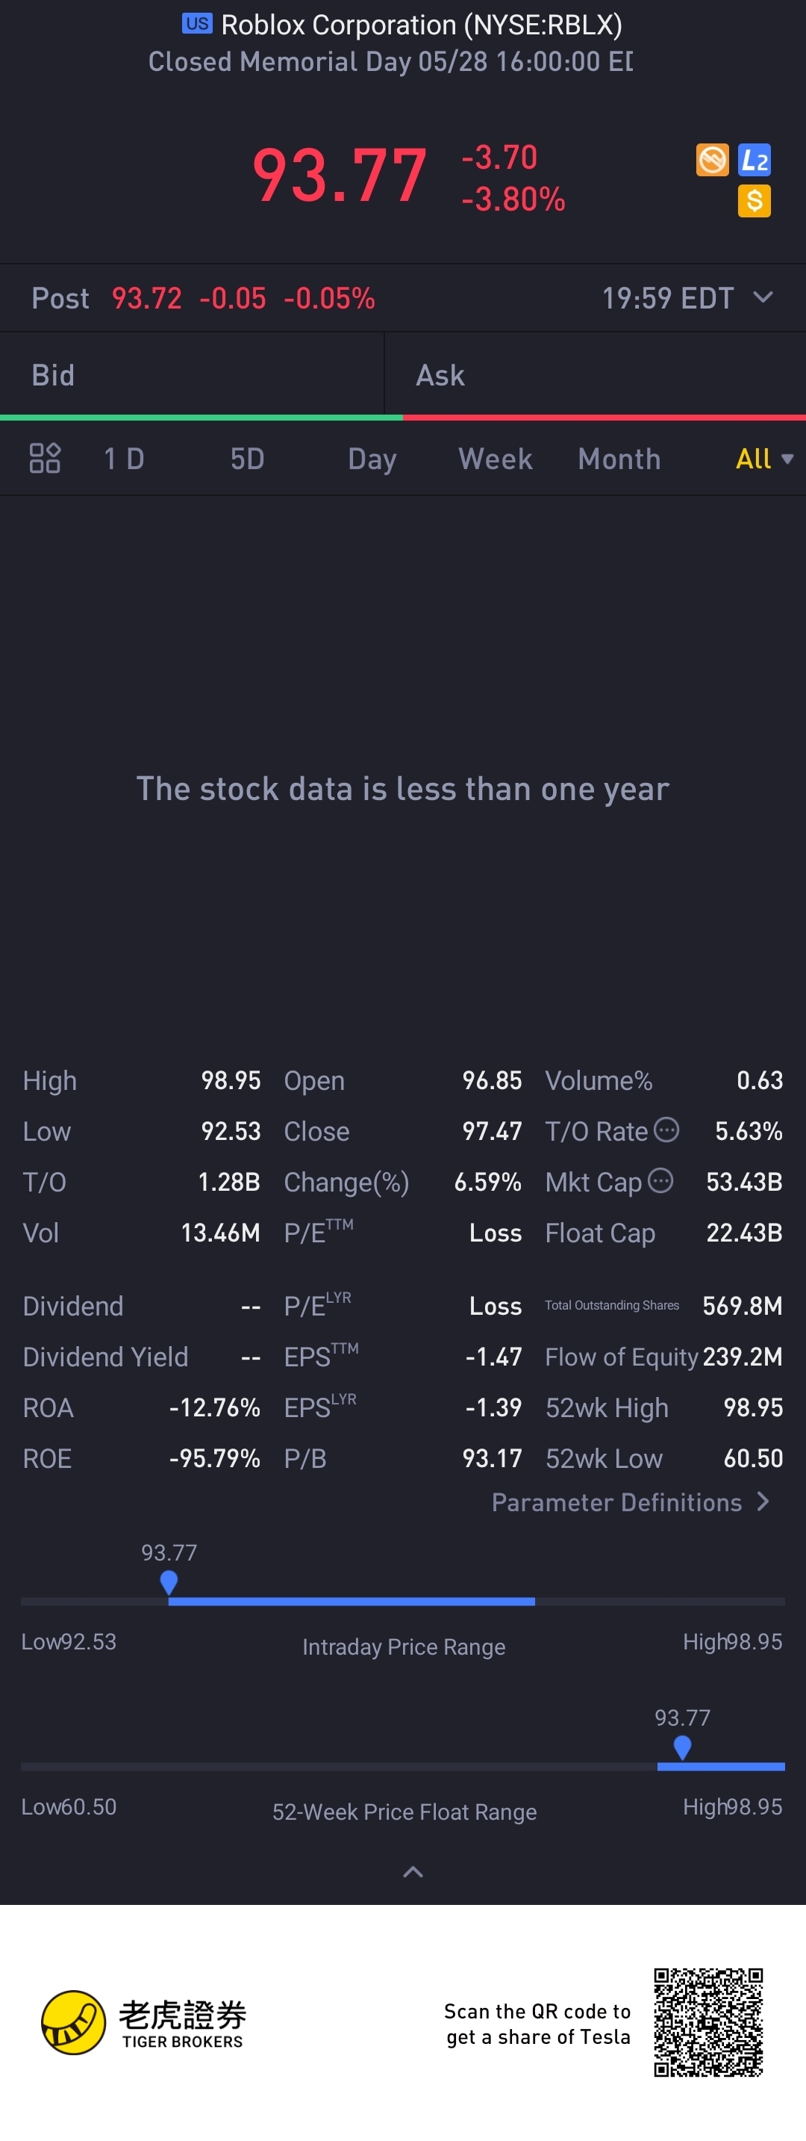Tap the US market flag badge
The height and width of the screenshot is (2141, 806).
[x=198, y=23]
